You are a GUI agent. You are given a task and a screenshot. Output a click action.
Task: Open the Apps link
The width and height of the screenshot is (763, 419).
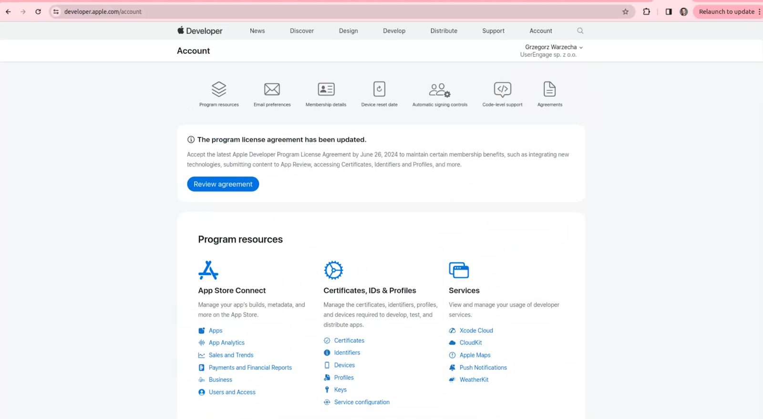coord(216,330)
